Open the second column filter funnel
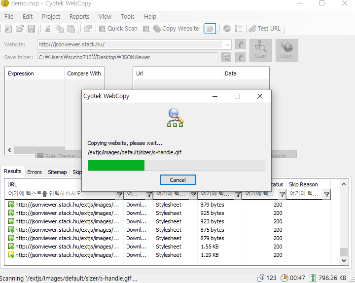 pyautogui.click(x=149, y=194)
